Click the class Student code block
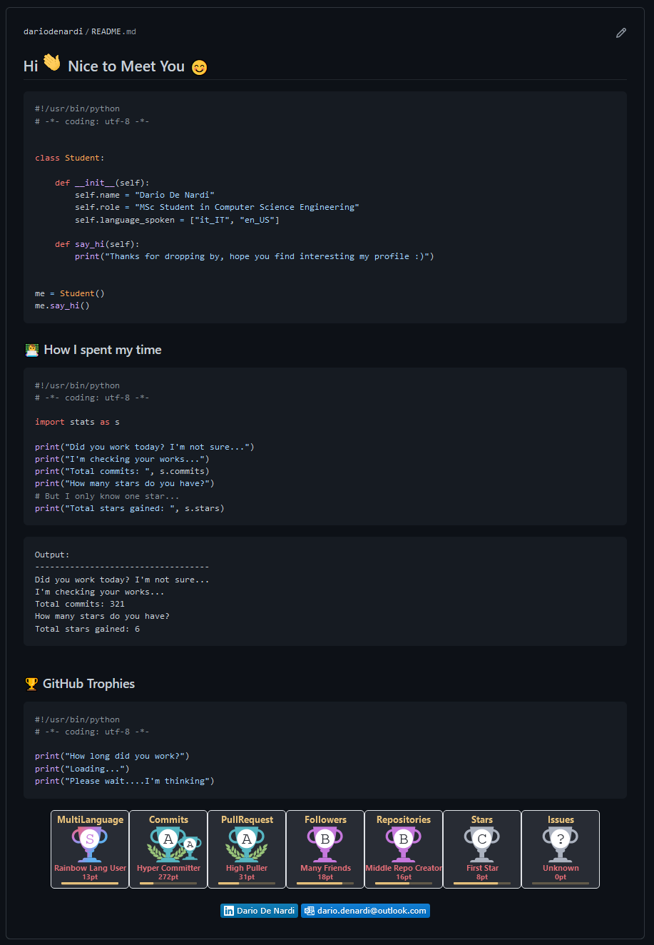The height and width of the screenshot is (945, 654). [x=325, y=207]
